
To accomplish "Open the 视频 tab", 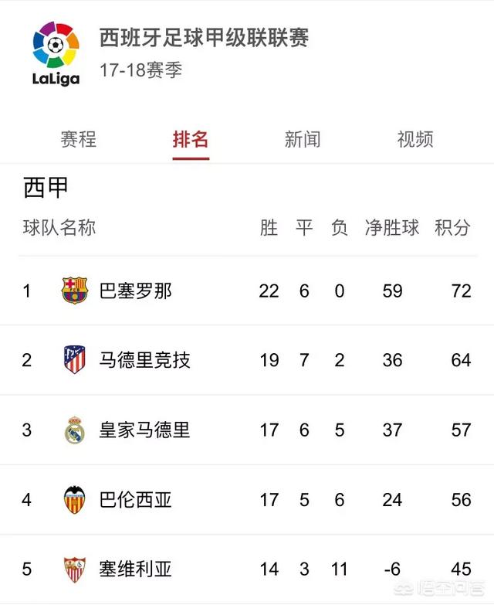I will (415, 139).
